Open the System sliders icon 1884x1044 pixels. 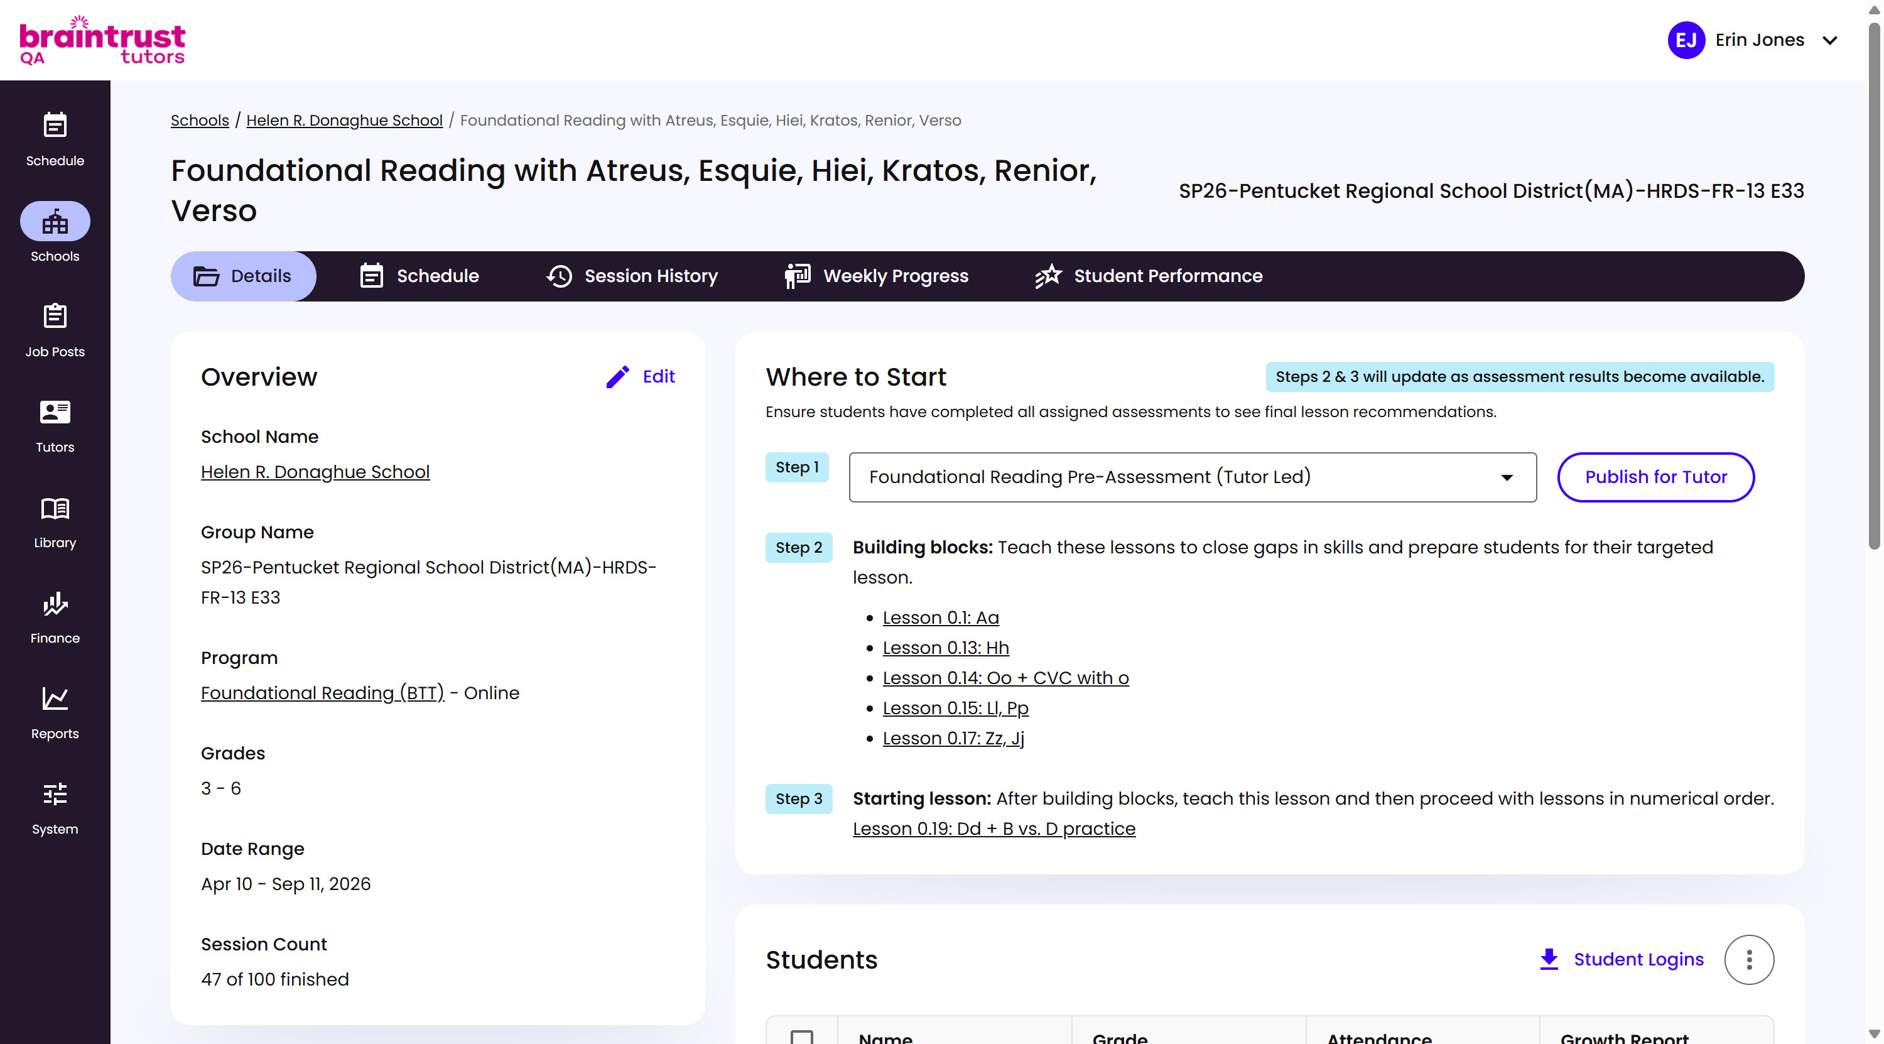pos(55,794)
